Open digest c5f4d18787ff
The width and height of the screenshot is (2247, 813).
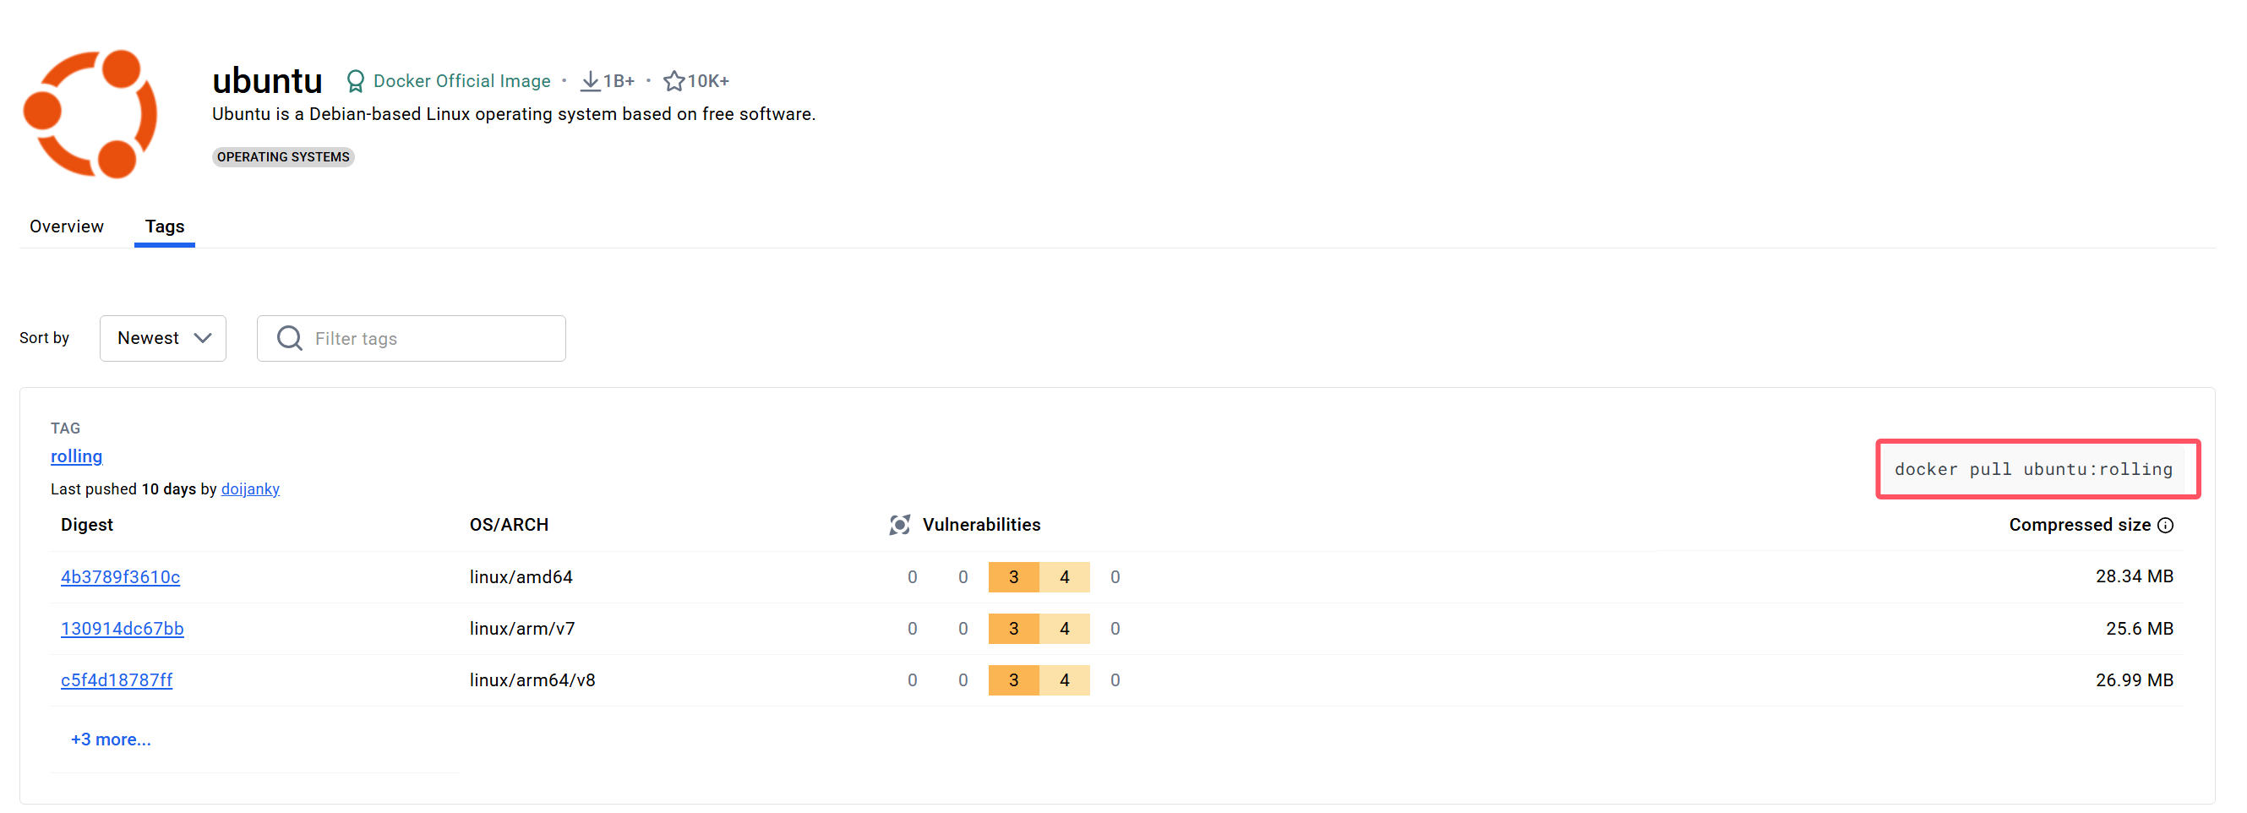117,679
